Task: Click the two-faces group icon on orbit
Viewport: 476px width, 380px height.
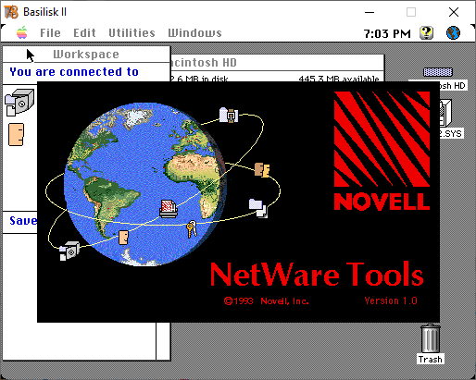Action: 262,170
